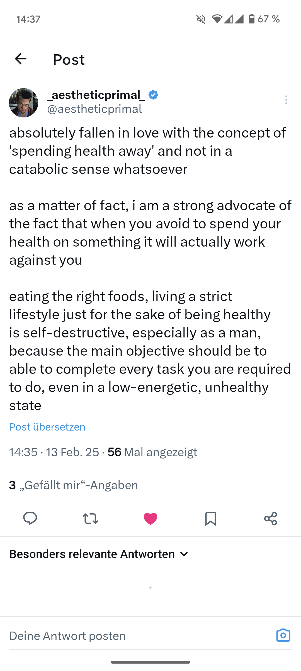Tap the _aestheticprimal_ display name
Viewport: 301px width, 671px height.
(96, 95)
